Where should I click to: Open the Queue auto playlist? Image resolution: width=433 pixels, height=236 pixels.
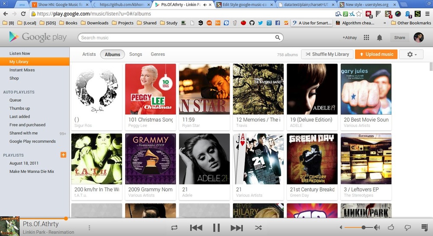pyautogui.click(x=15, y=100)
